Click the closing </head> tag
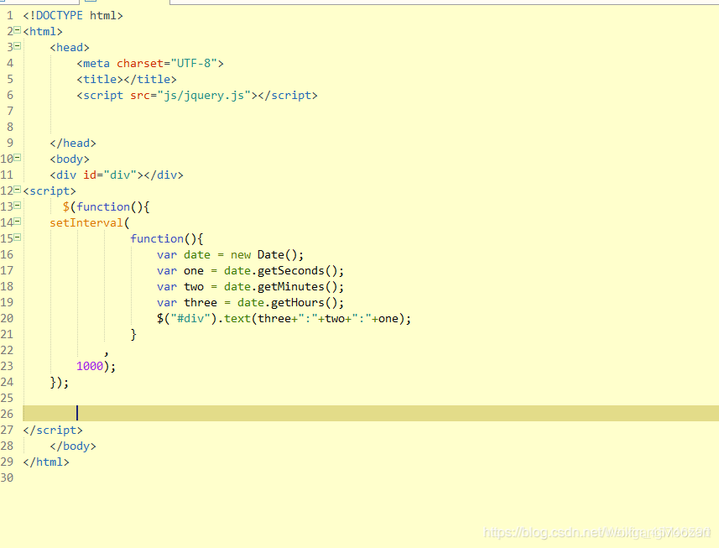The image size is (719, 548). click(73, 143)
